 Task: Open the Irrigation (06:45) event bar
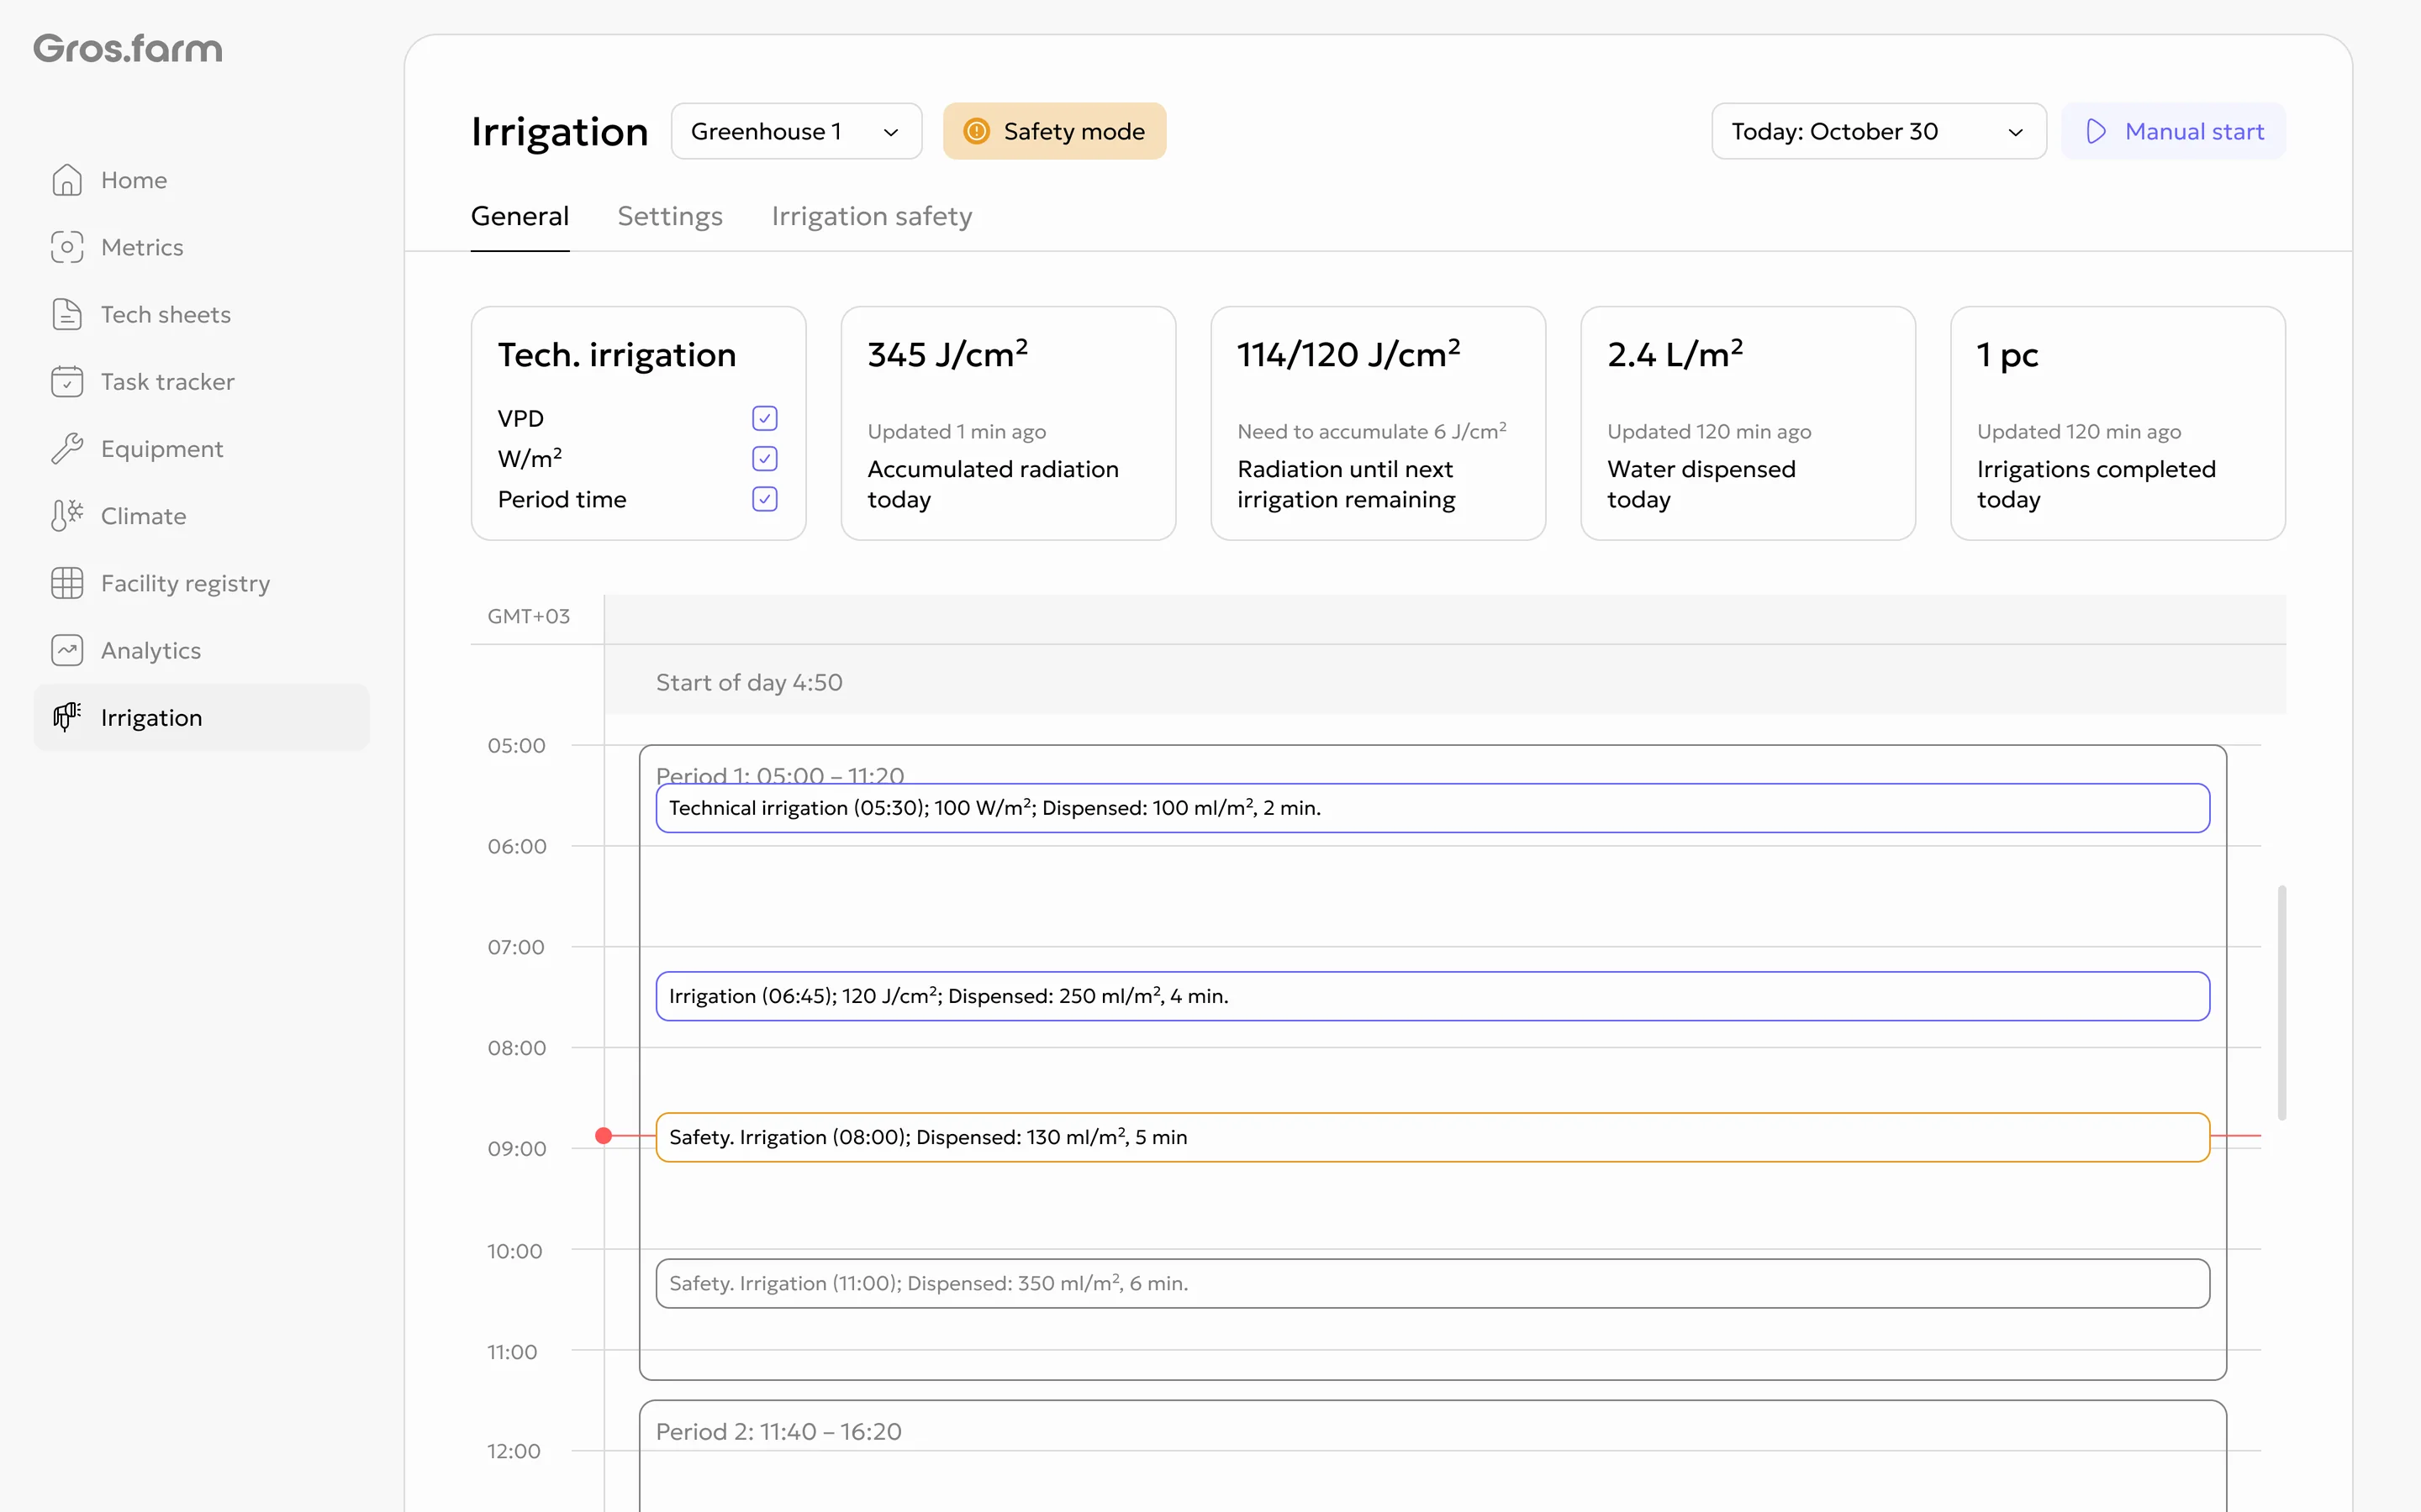pos(1432,996)
